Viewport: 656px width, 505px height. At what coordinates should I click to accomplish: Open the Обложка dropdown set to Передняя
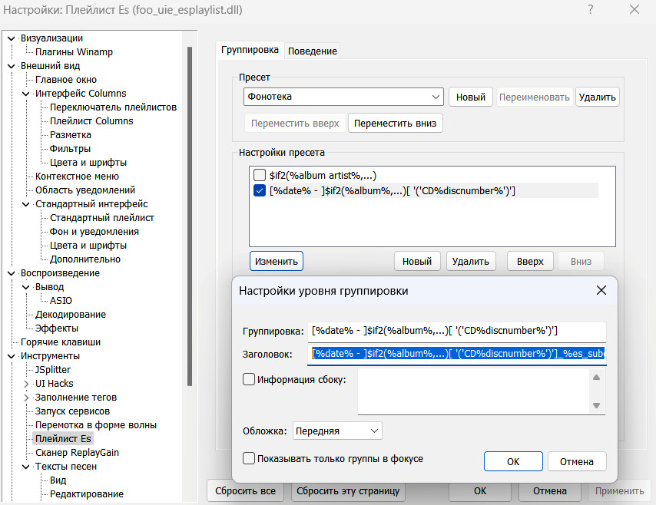(374, 431)
